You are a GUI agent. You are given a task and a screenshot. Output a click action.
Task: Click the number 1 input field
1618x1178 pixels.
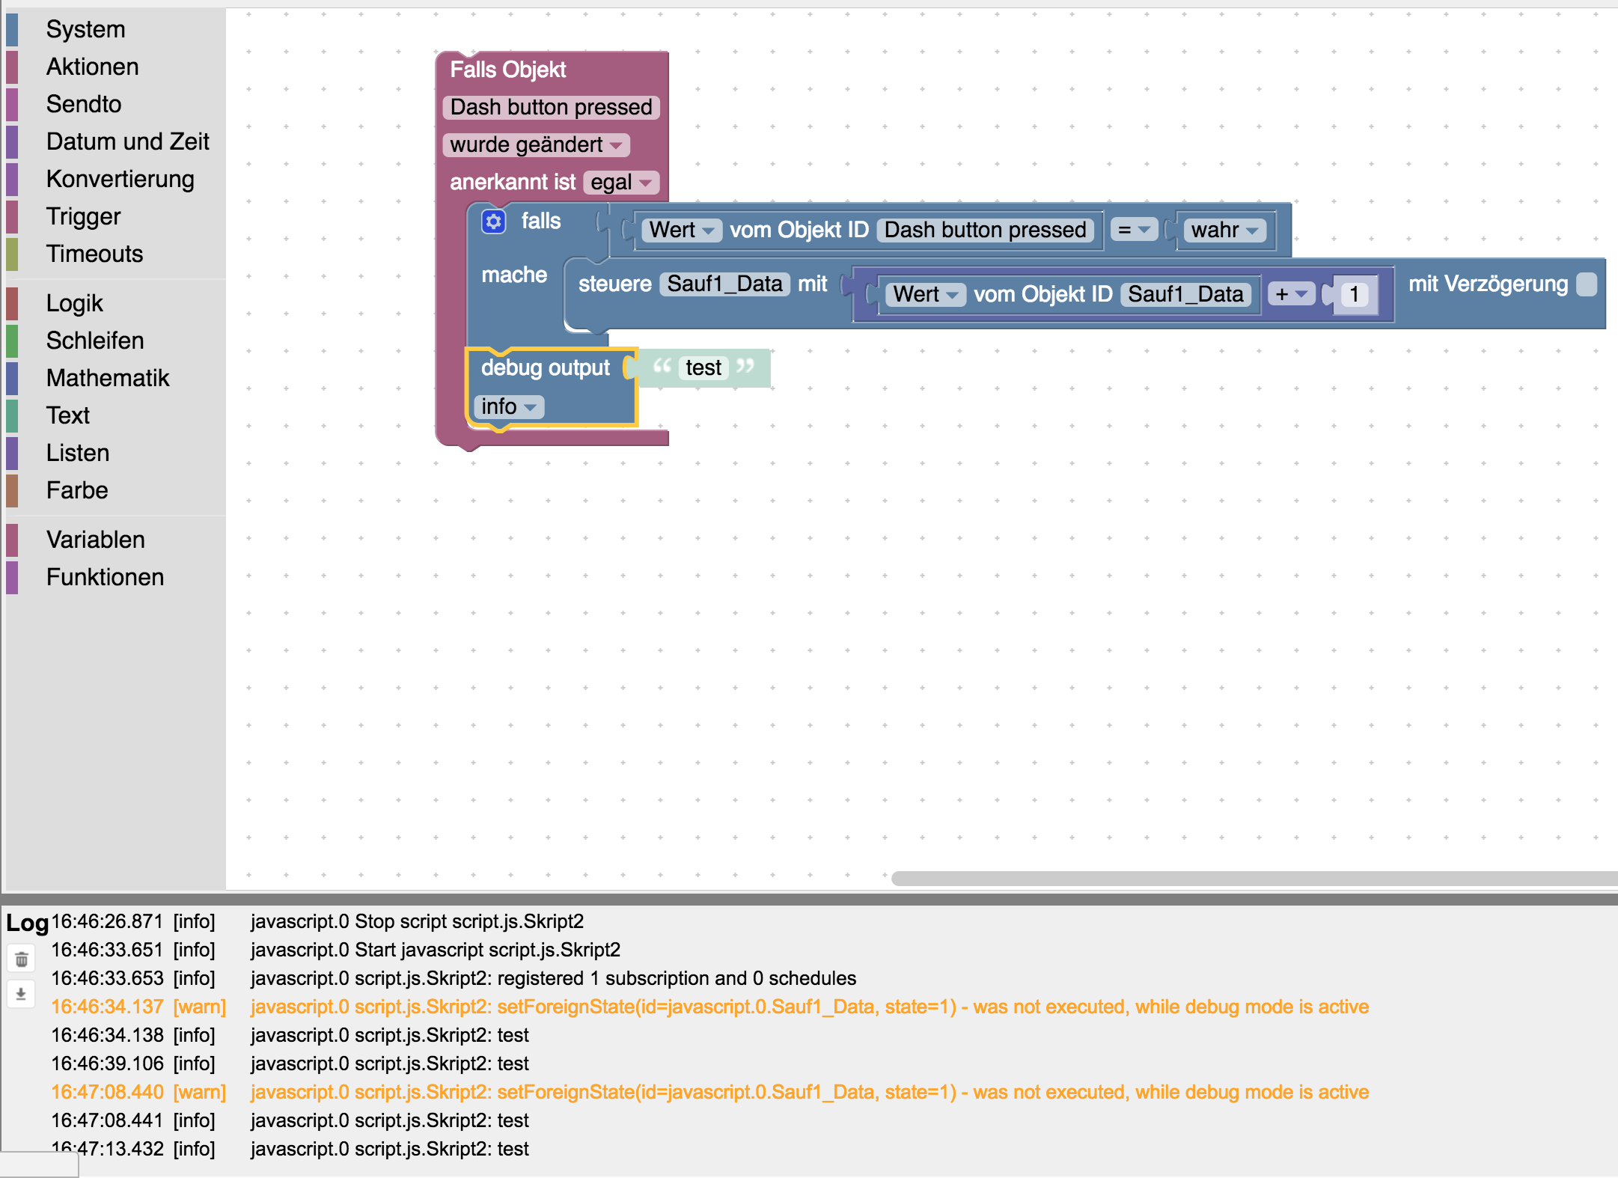click(1354, 294)
